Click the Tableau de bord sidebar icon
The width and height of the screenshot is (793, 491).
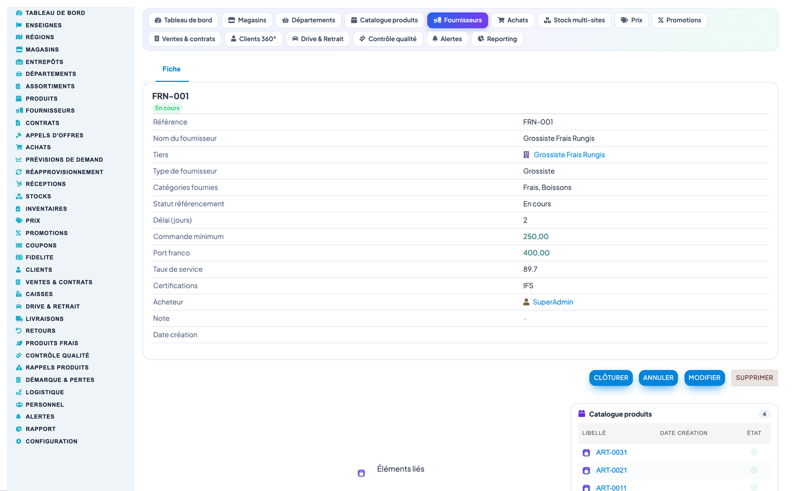[x=19, y=13]
